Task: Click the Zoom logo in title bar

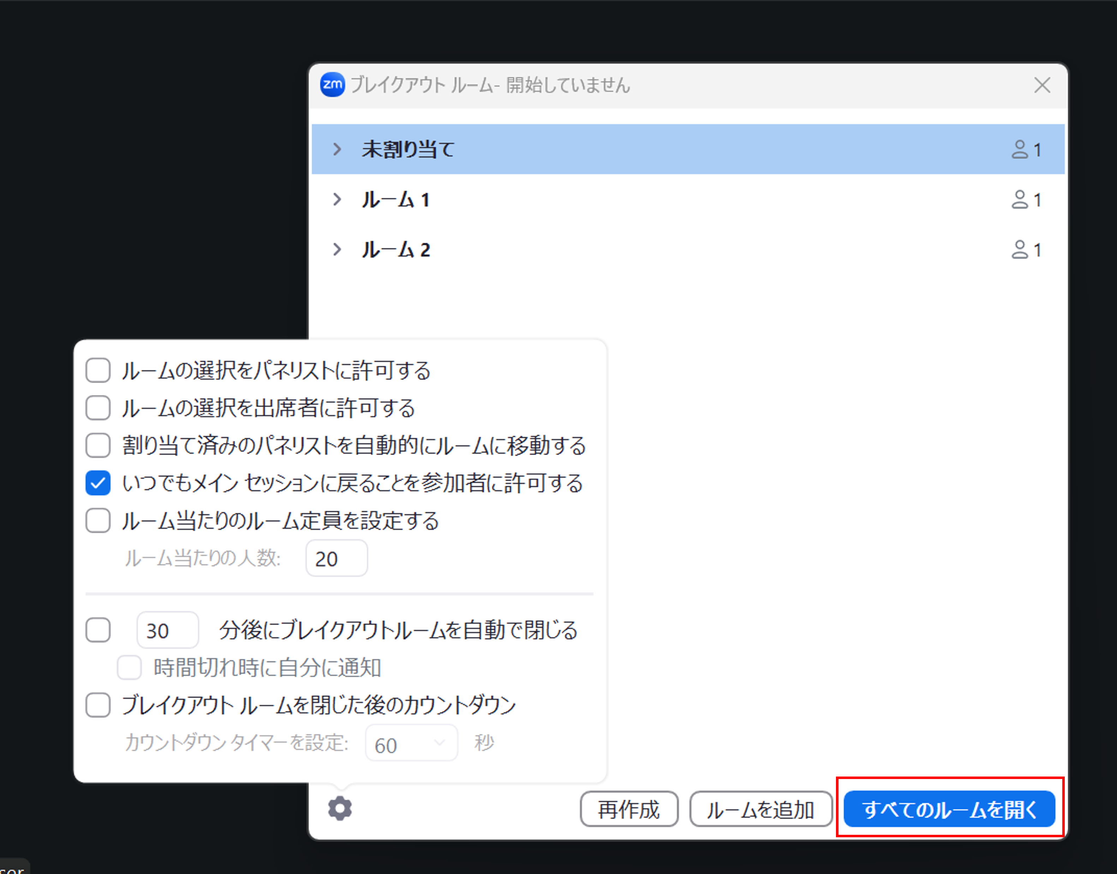Action: coord(333,84)
